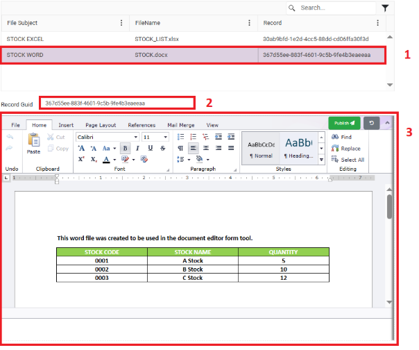Switch to the Page Layout tab
Screen dimensions: 419x350
tap(101, 125)
